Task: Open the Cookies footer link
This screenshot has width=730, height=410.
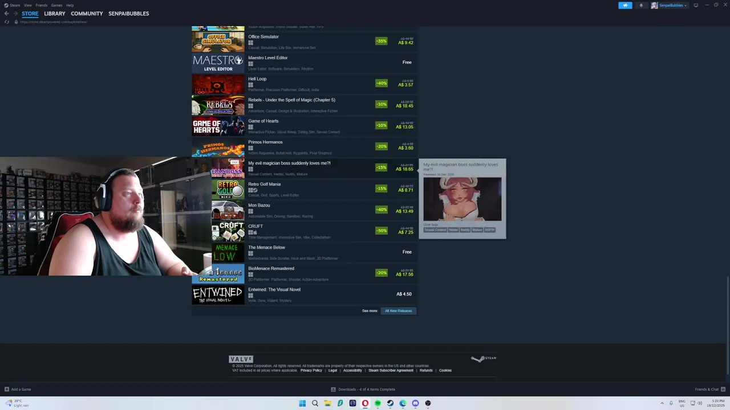Action: click(x=445, y=371)
